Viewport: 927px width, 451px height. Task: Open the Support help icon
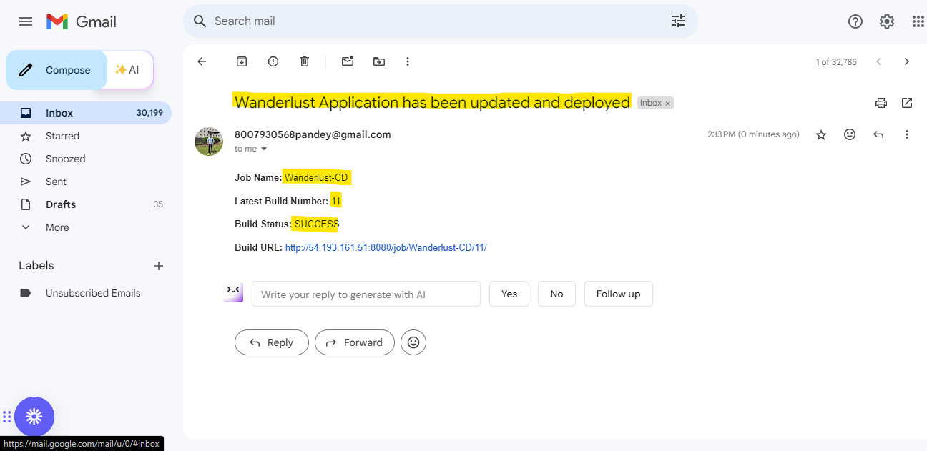click(855, 21)
